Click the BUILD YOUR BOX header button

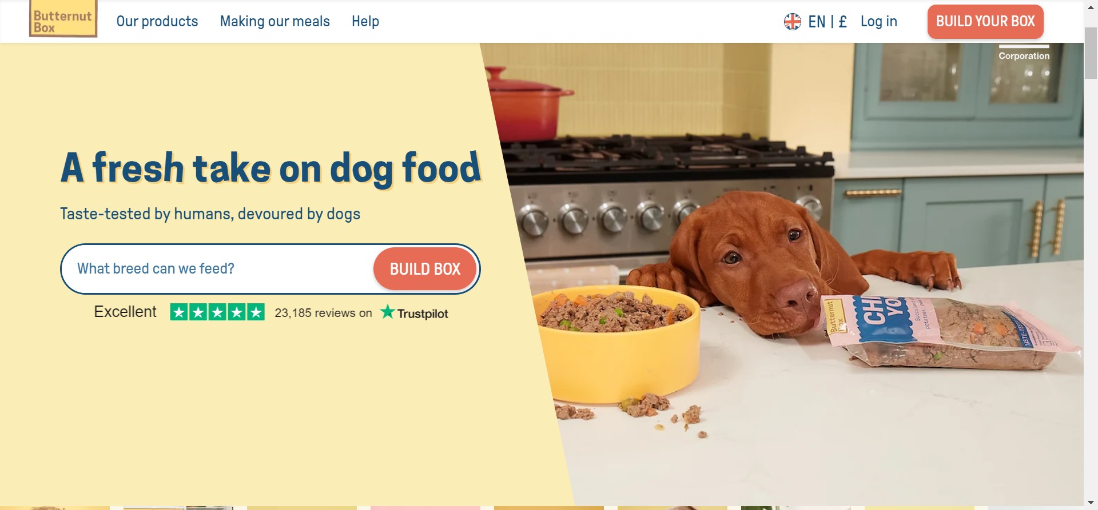(985, 22)
